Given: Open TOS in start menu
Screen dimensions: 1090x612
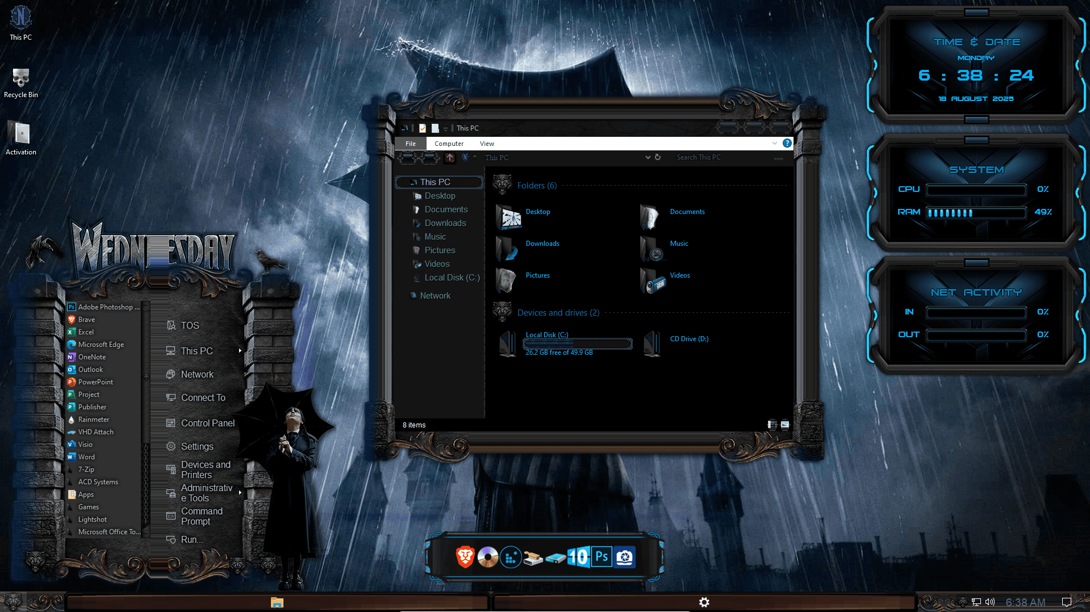Looking at the screenshot, I should (x=190, y=325).
